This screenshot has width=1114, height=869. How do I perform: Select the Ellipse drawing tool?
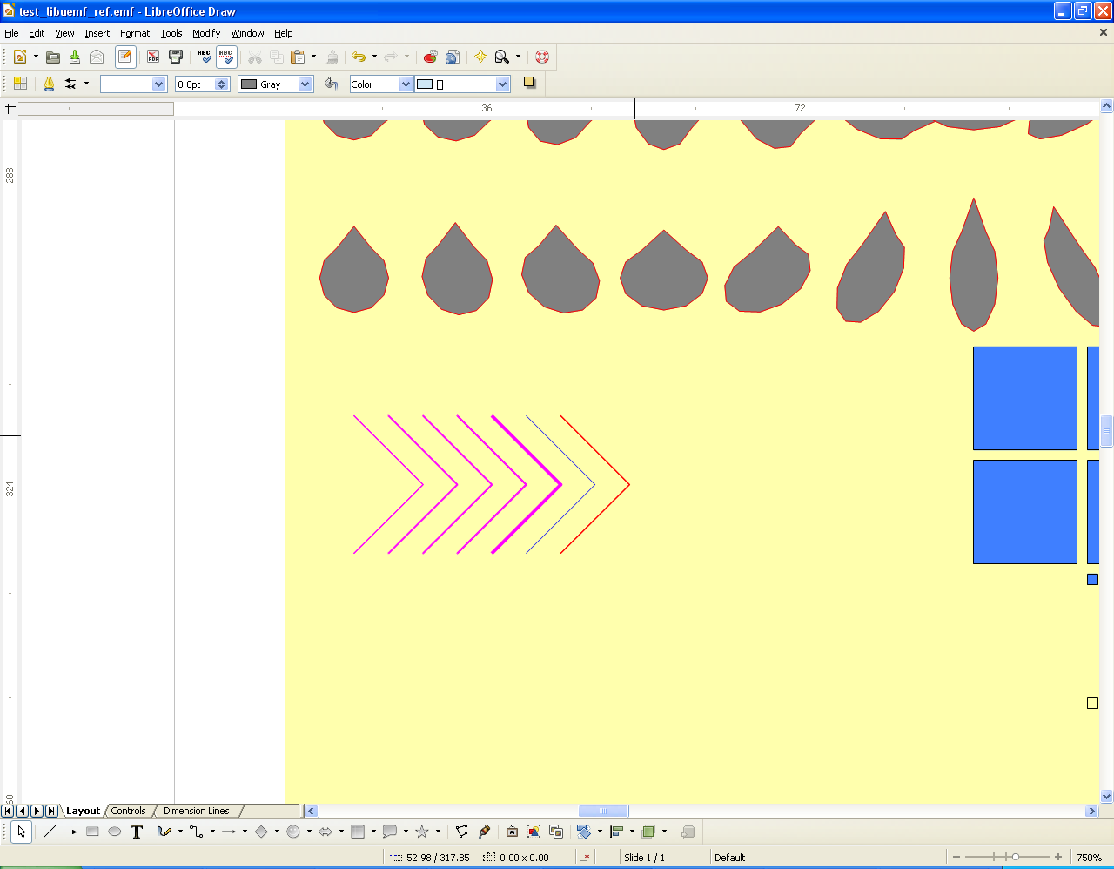pyautogui.click(x=114, y=832)
